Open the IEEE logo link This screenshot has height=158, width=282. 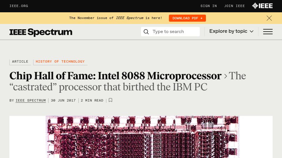(262, 6)
